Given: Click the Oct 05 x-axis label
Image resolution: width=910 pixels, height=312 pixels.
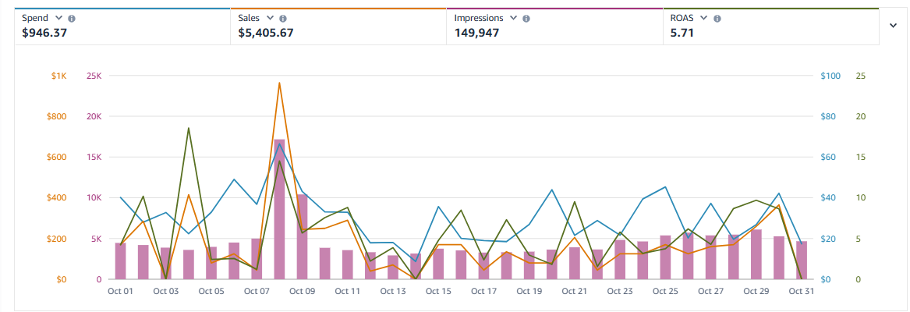Looking at the screenshot, I should [211, 290].
